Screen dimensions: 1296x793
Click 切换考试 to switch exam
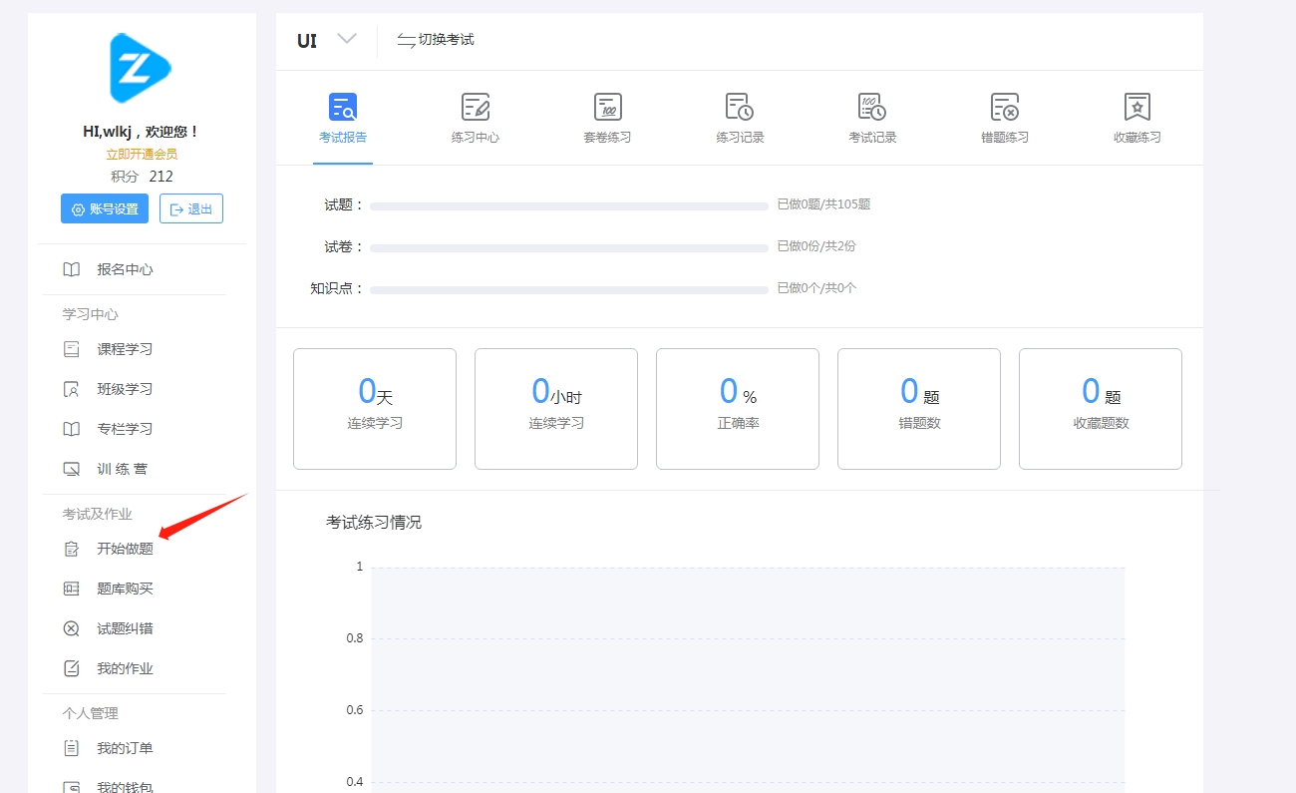436,40
